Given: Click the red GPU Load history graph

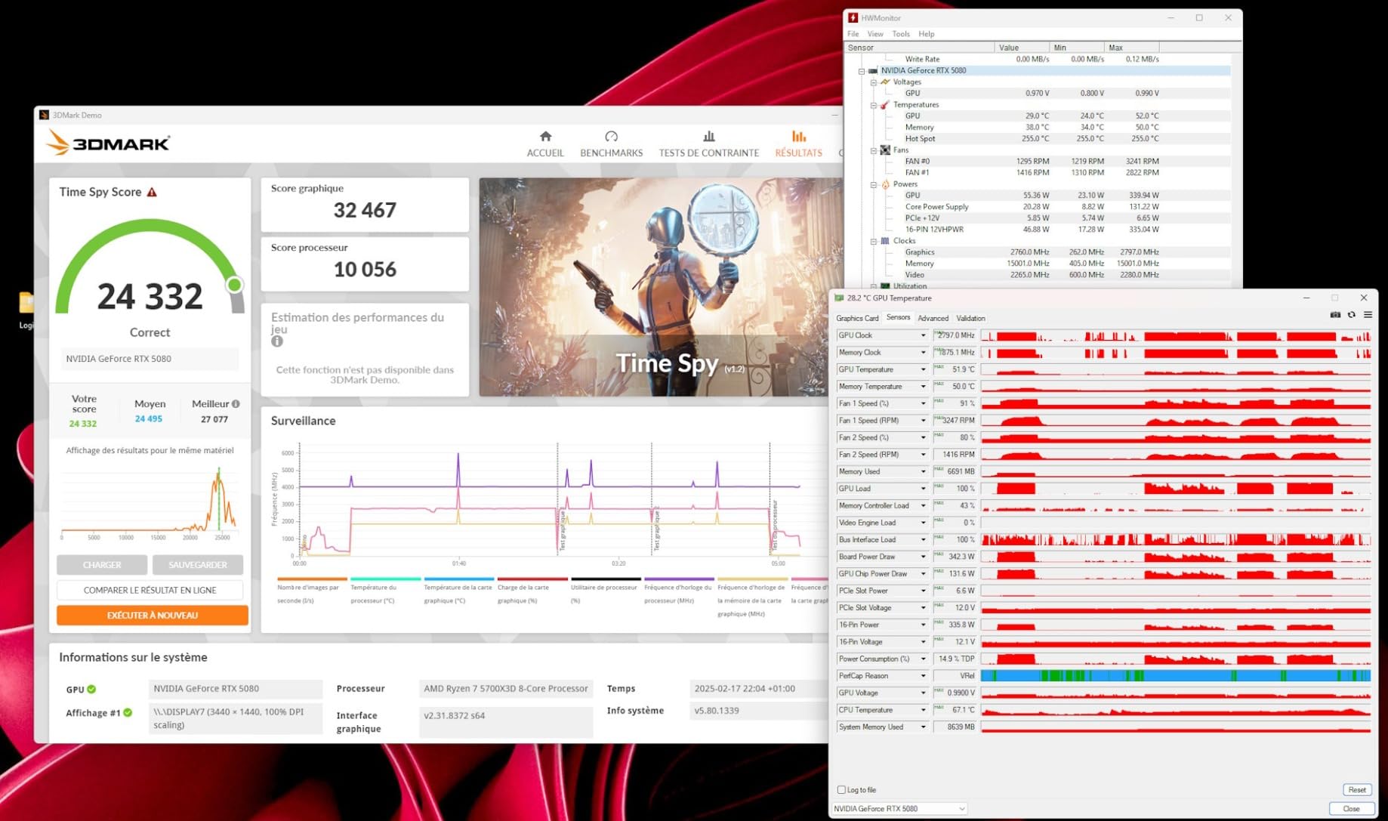Looking at the screenshot, I should tap(1176, 489).
